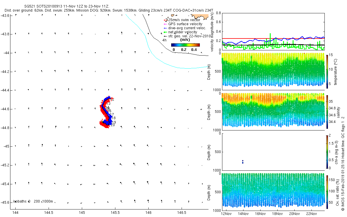
Task: Click the '150' tick on the oxygen colorbar
Action: 332,180
